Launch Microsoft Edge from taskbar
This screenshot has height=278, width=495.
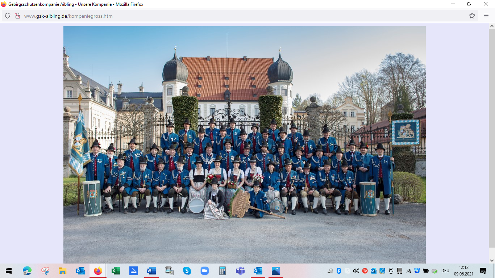[27, 271]
